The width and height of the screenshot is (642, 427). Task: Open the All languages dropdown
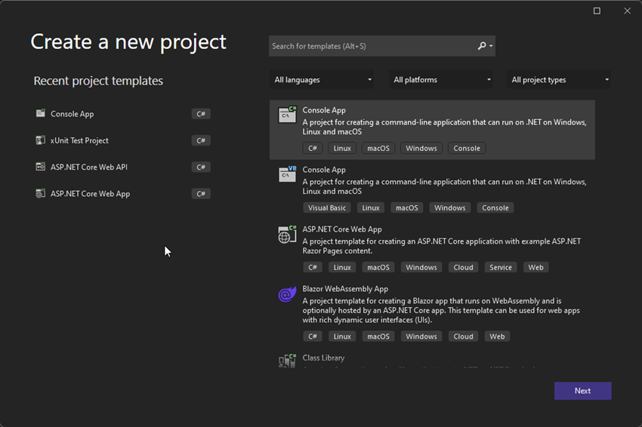[x=323, y=80]
